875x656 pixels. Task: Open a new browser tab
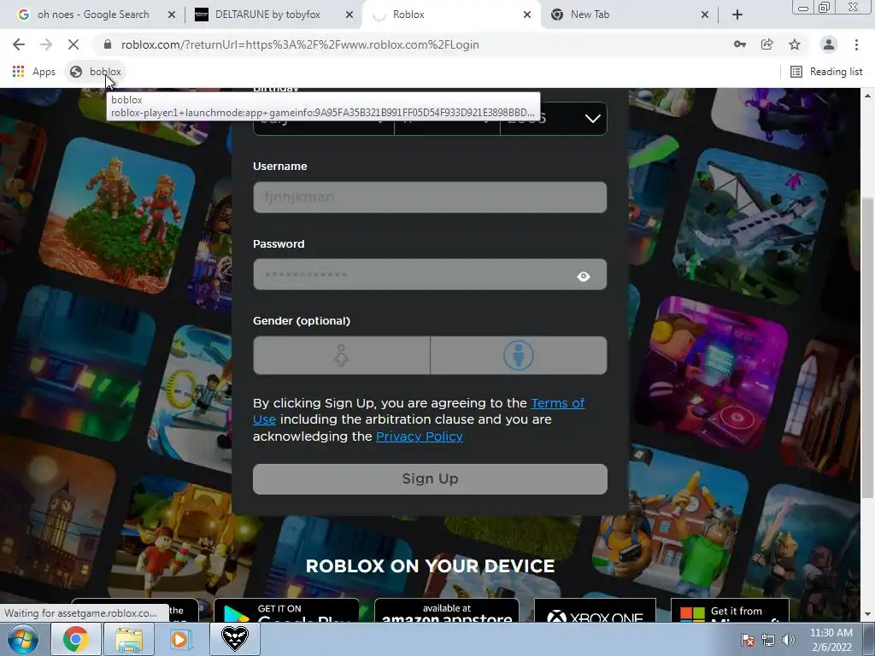(737, 15)
